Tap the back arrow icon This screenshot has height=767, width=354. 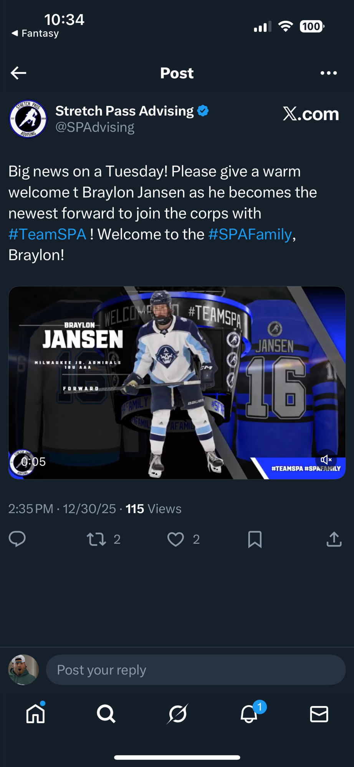pyautogui.click(x=18, y=73)
